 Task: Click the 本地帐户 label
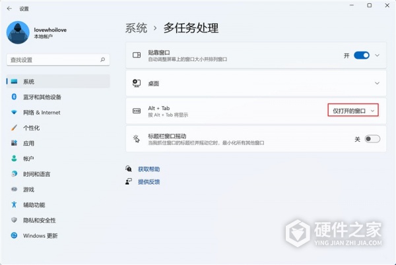43,36
